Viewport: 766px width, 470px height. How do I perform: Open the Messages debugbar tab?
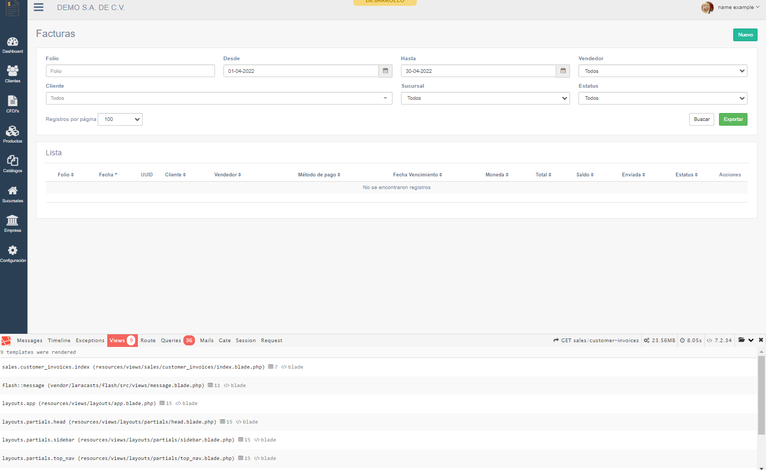click(x=30, y=341)
